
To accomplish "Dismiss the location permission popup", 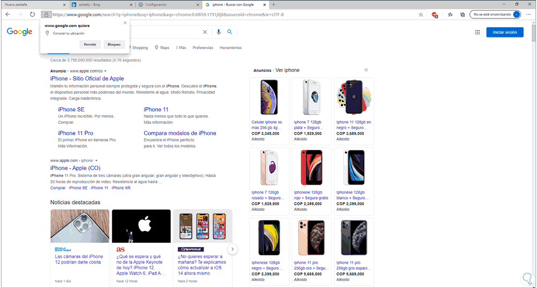I will point(125,23).
